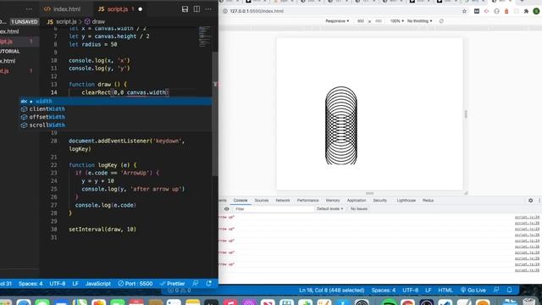This screenshot has width=542, height=305.
Task: Open feedback icon in left status bar
Action: (196, 283)
